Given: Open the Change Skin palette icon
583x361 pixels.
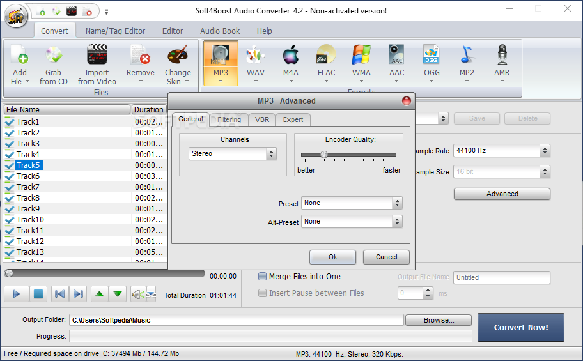Looking at the screenshot, I should (178, 55).
